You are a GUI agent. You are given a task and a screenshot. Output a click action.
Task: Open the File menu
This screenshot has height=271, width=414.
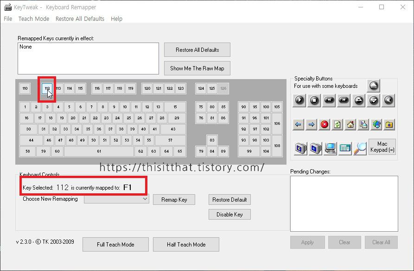pyautogui.click(x=8, y=18)
